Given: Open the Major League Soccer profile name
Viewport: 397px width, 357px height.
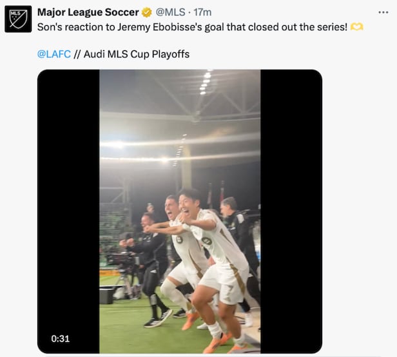Looking at the screenshot, I should pos(88,12).
